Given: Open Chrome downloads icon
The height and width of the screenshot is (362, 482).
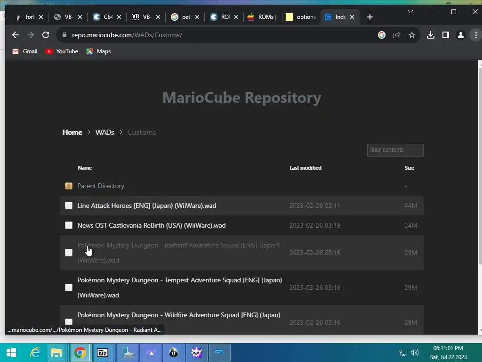Looking at the screenshot, I should pyautogui.click(x=431, y=35).
